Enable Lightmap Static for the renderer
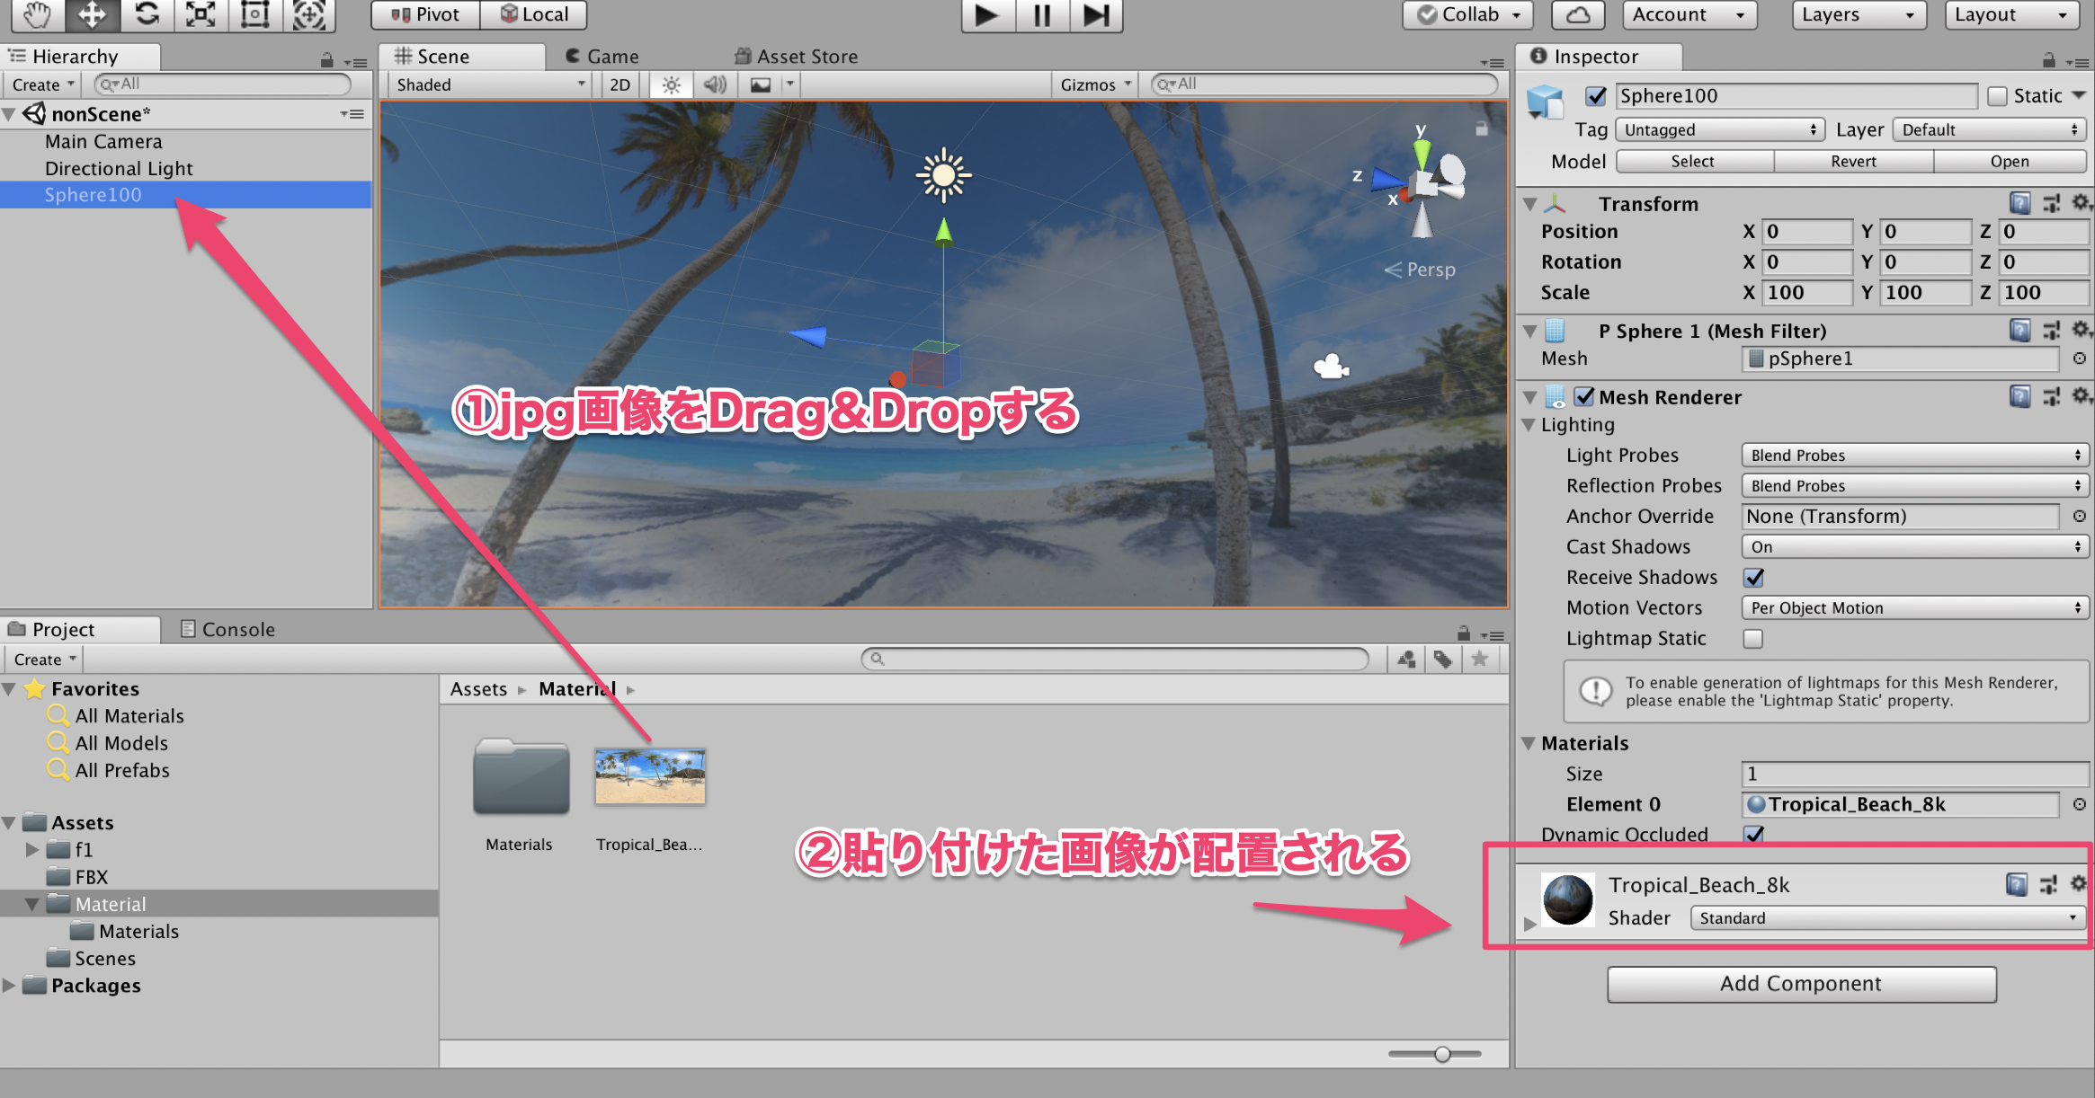Screen dimensions: 2095x1098 [1752, 638]
